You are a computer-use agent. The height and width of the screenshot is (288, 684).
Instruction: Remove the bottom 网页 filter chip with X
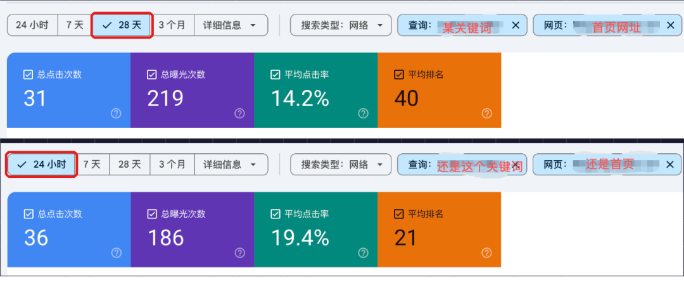tap(671, 165)
